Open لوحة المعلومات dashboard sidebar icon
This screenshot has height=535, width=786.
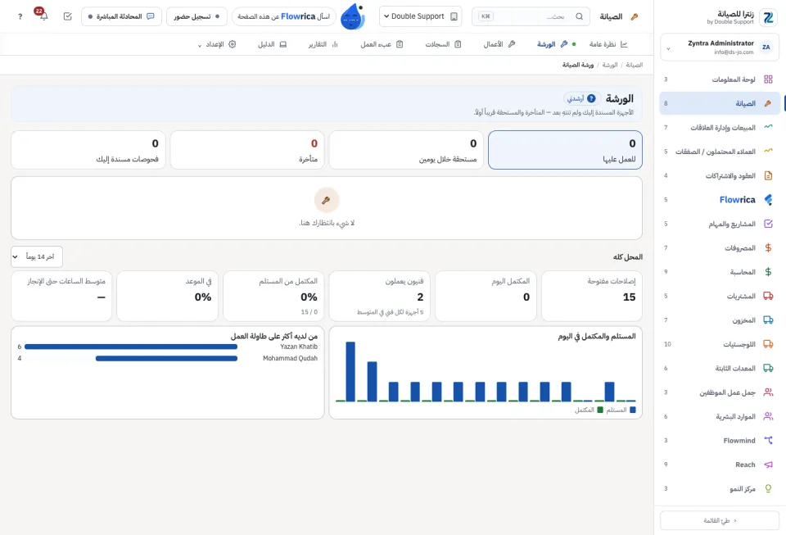pyautogui.click(x=768, y=79)
